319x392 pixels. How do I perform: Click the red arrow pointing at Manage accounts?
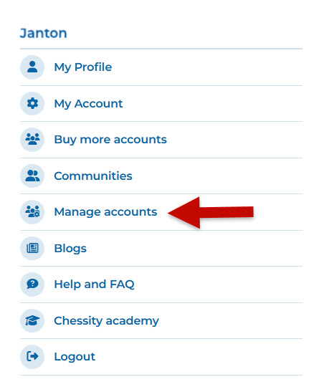coord(211,213)
